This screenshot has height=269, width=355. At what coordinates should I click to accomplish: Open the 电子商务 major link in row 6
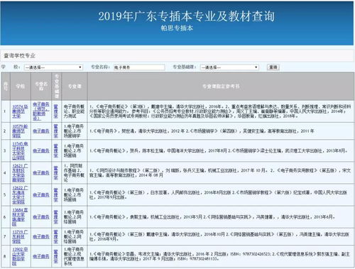point(41,217)
